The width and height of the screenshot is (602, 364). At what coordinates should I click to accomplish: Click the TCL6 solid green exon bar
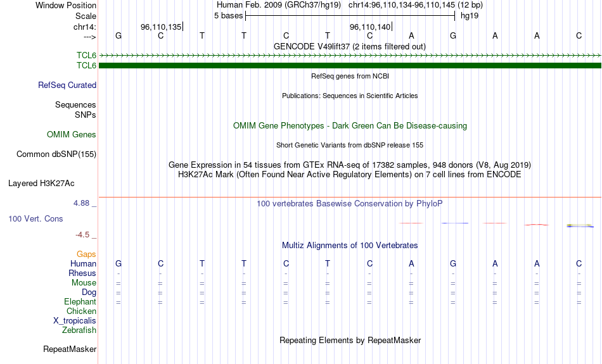[350, 66]
